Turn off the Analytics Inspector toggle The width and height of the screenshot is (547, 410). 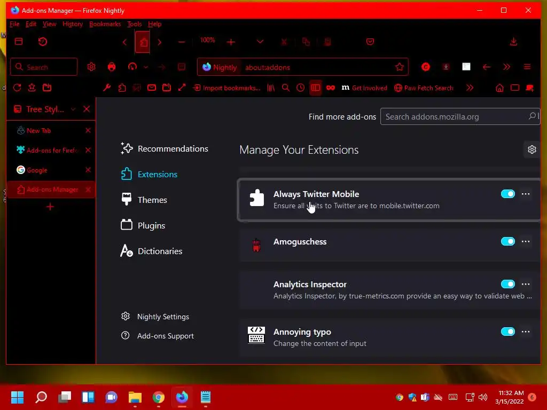click(507, 284)
